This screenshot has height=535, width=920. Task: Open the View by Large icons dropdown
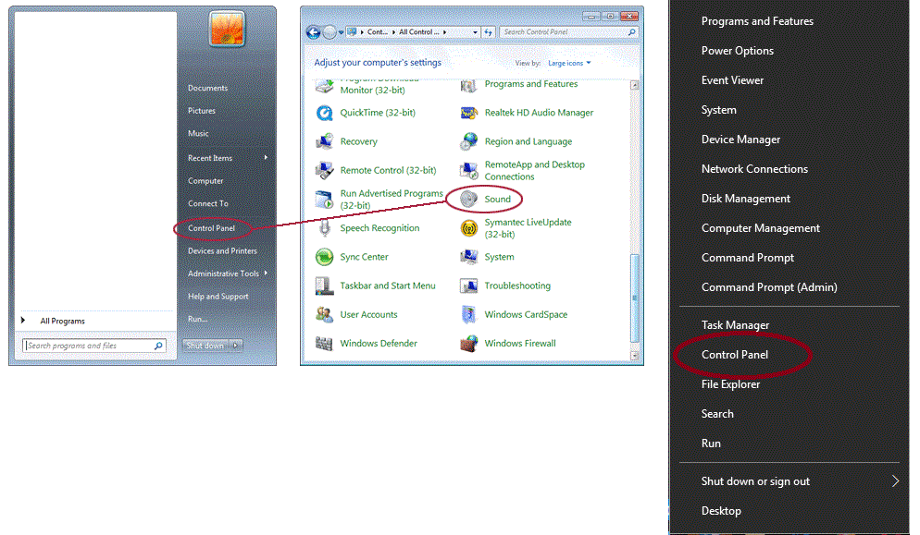click(x=569, y=63)
